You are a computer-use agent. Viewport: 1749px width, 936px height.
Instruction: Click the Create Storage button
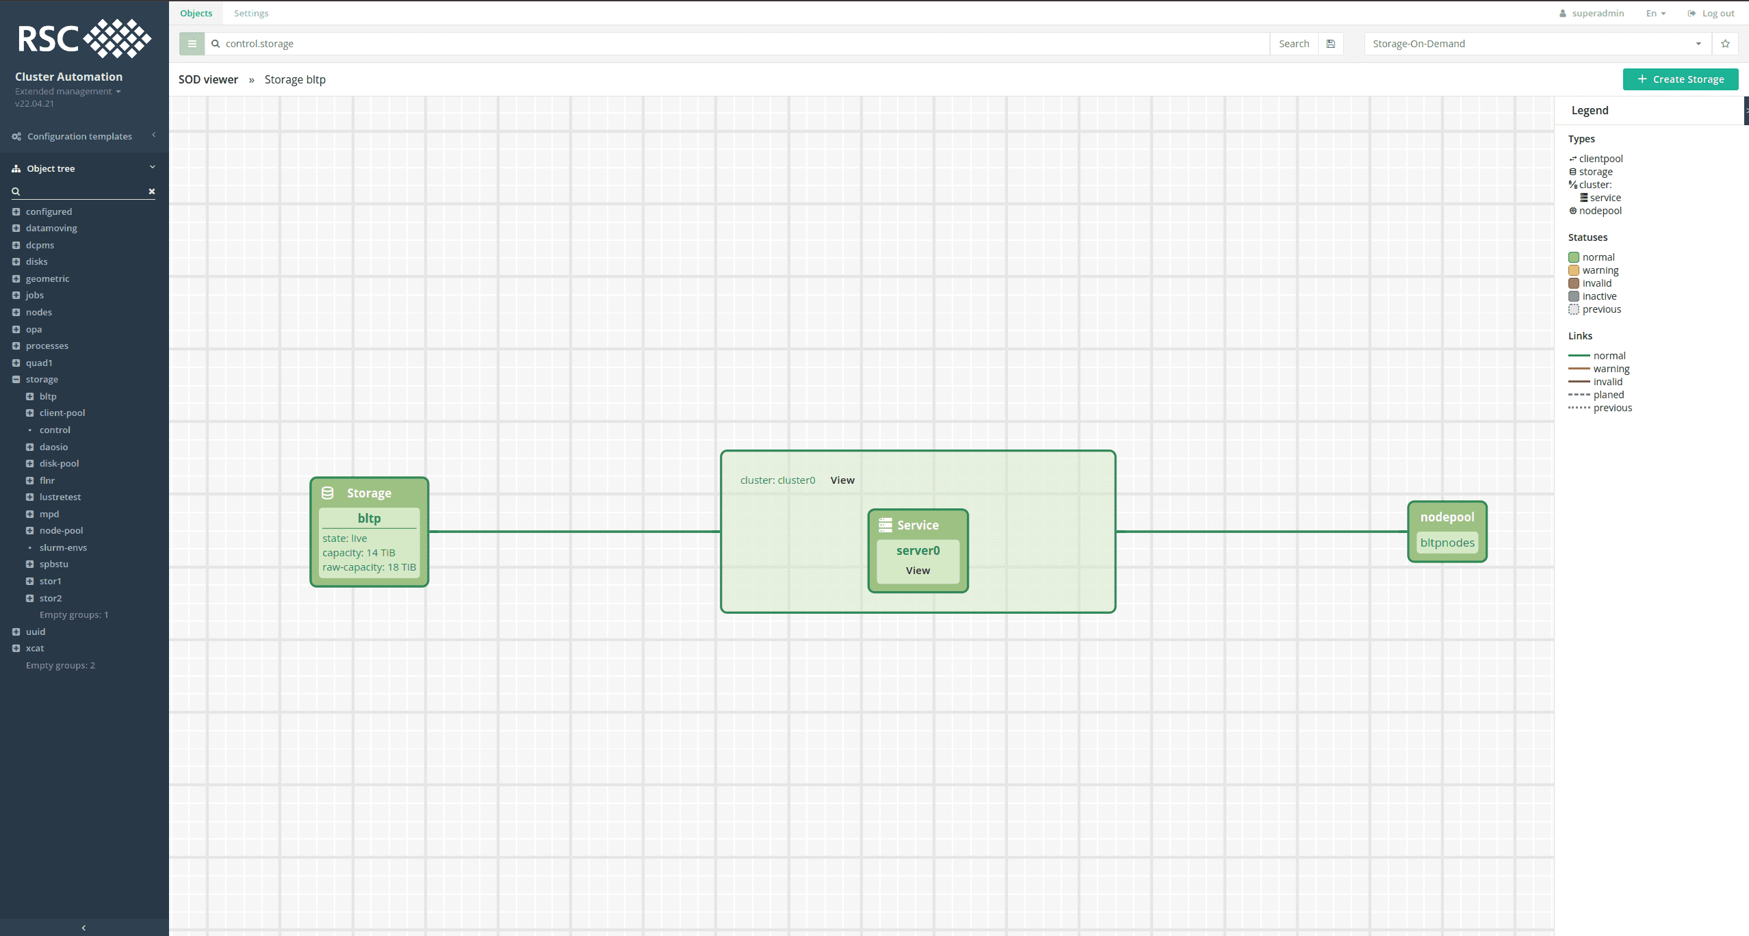click(1680, 79)
